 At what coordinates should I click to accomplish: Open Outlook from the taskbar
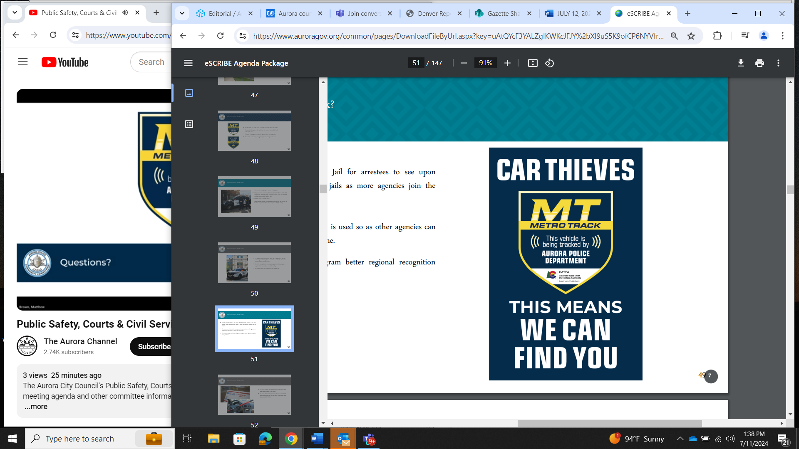[343, 439]
